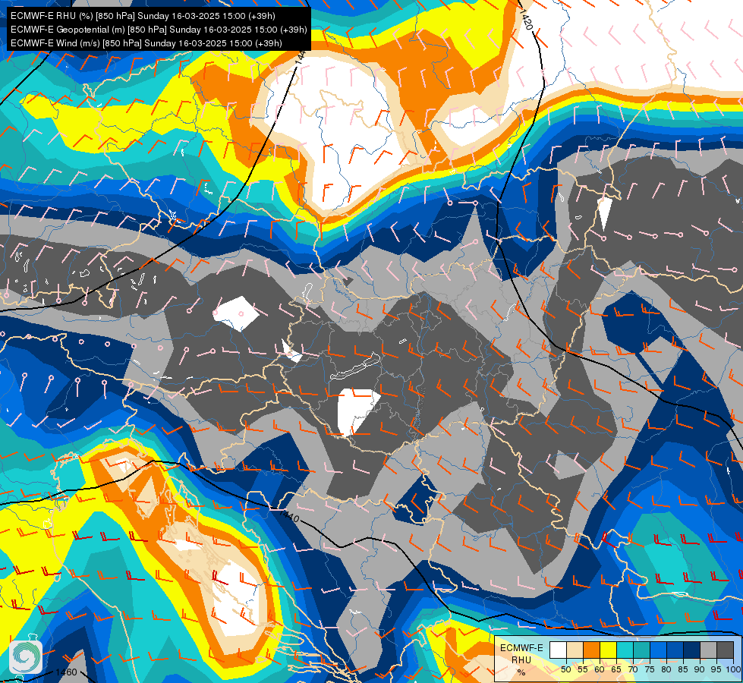Image resolution: width=743 pixels, height=683 pixels.
Task: Click the ECMWF-E RHU (%) title line
Action: coord(143,16)
